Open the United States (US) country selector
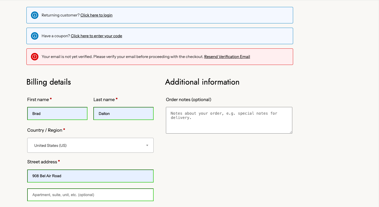 88,145
